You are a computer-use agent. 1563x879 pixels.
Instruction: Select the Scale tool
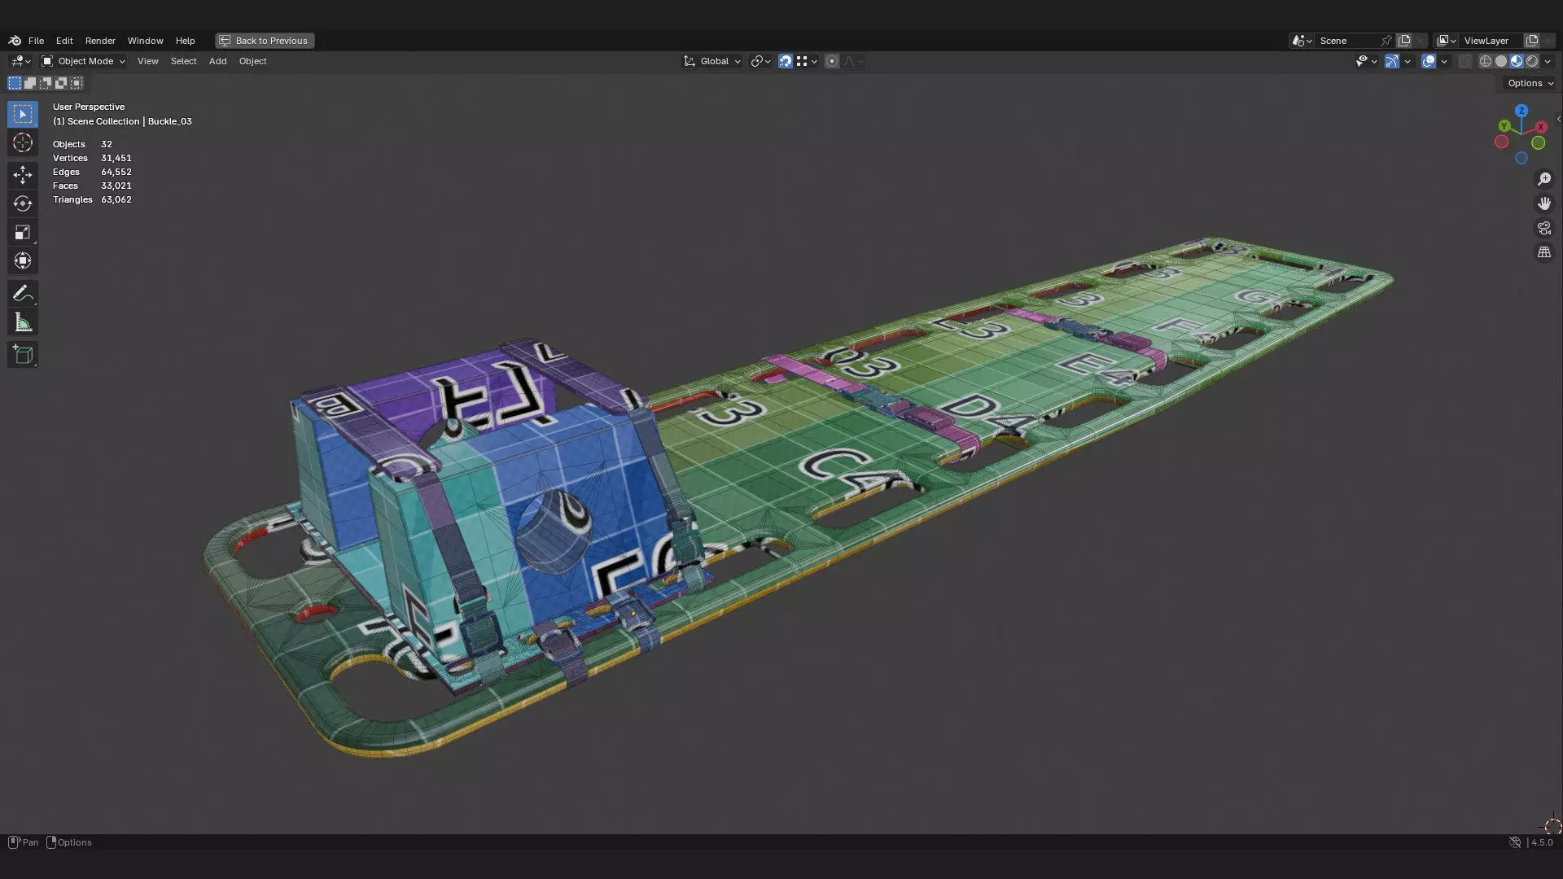(x=22, y=233)
